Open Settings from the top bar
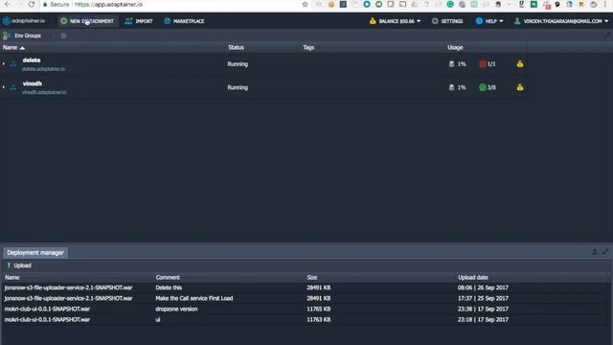613x345 pixels. pos(447,21)
